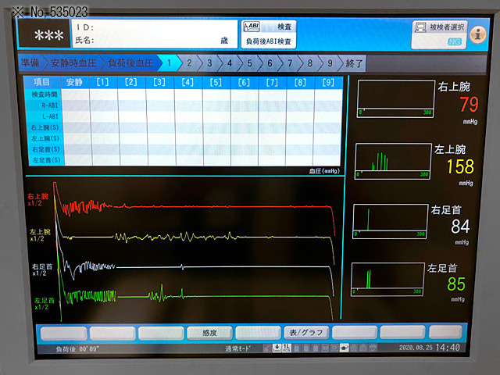Image resolution: width=500 pixels, height=375 pixels.
Task: Click the 左足首(S) row label
Action: [47, 159]
